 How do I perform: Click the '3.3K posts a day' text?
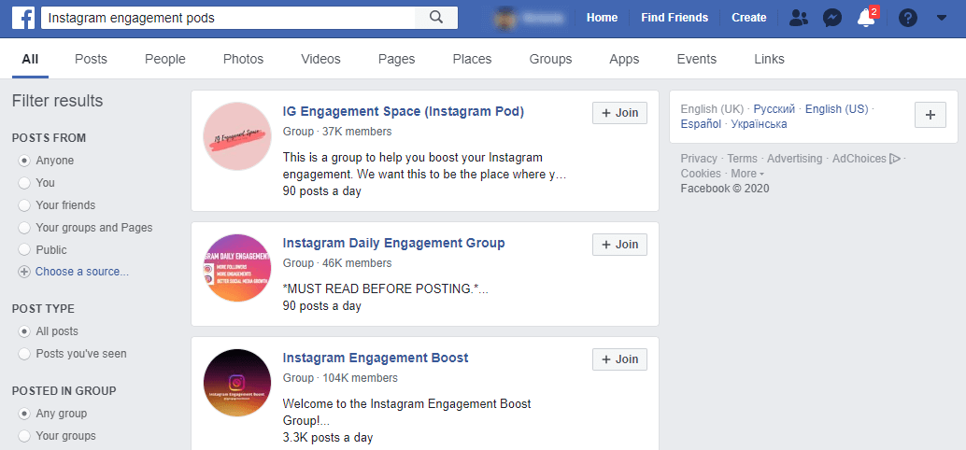point(328,438)
